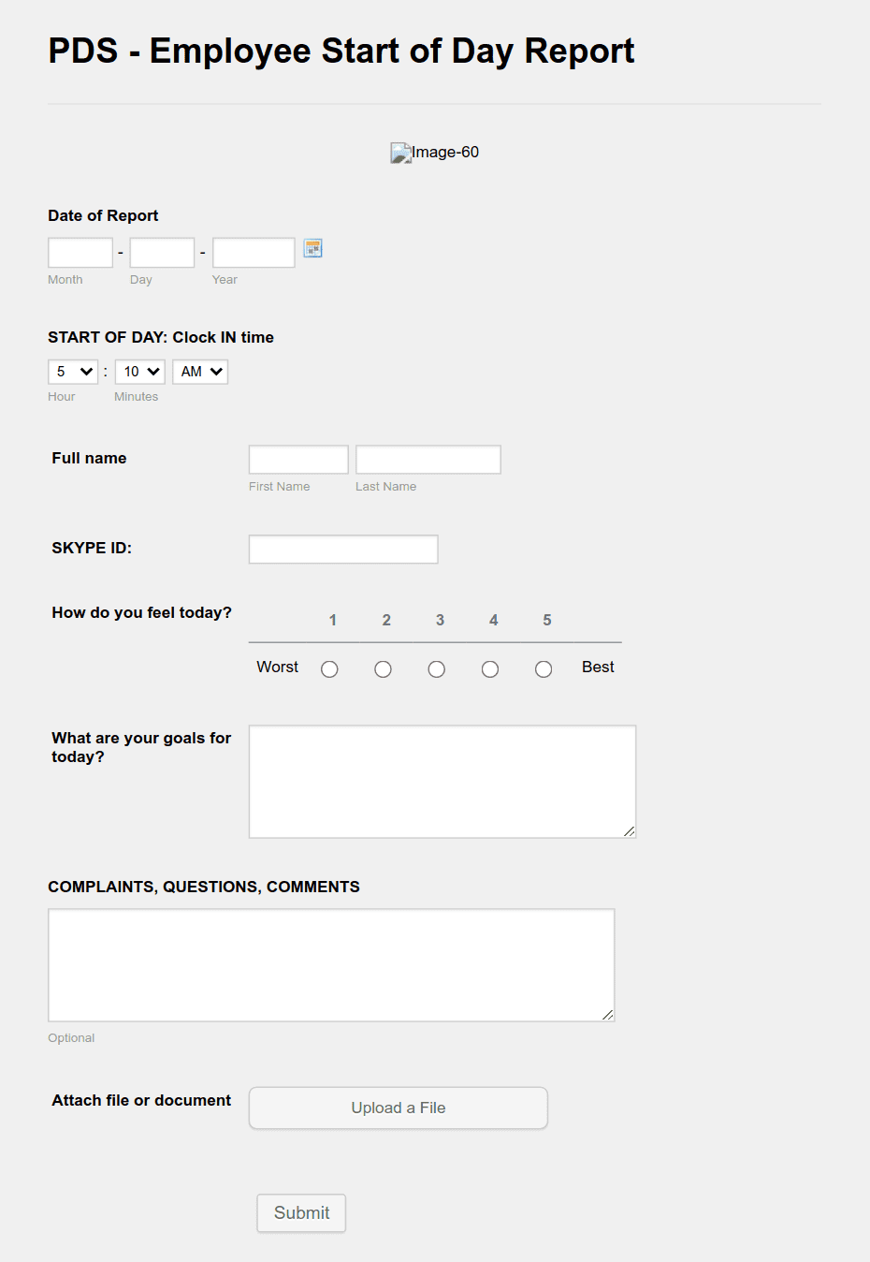Pick rating 4 on the scale
The height and width of the screenshot is (1262, 870).
point(489,668)
